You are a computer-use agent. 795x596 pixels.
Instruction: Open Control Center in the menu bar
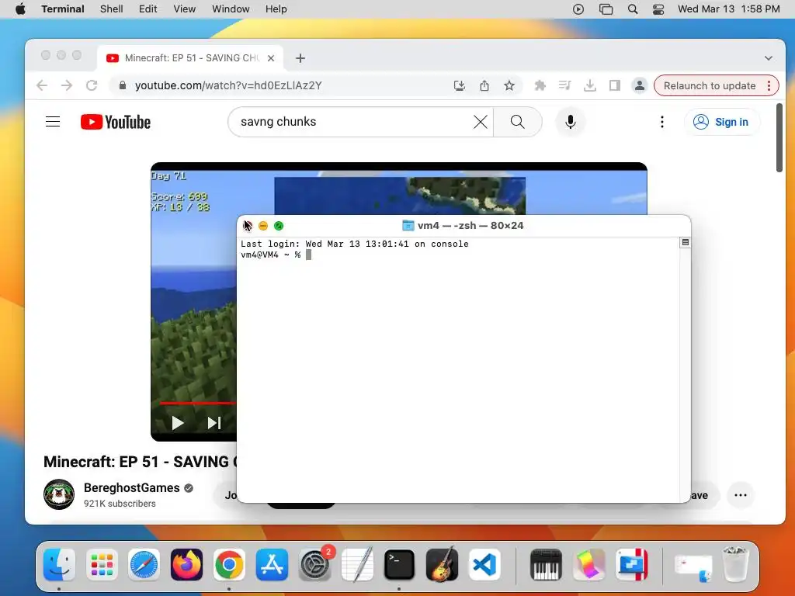click(x=658, y=9)
